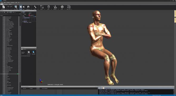Click the red color swatch in properties
Image resolution: width=176 pixels, height=96 pixels.
pyautogui.click(x=29, y=15)
